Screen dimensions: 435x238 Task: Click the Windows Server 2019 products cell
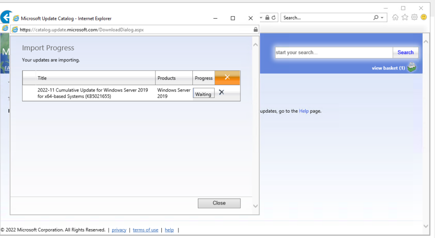pyautogui.click(x=174, y=93)
